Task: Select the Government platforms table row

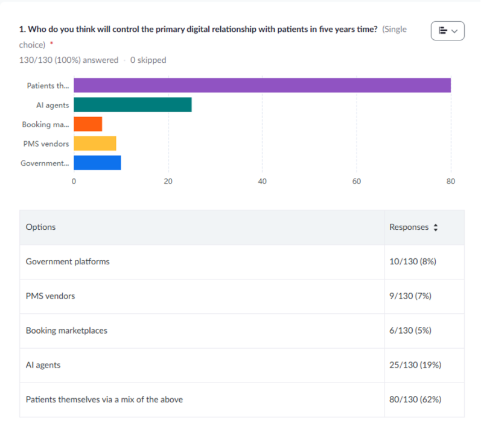Action: [68, 262]
